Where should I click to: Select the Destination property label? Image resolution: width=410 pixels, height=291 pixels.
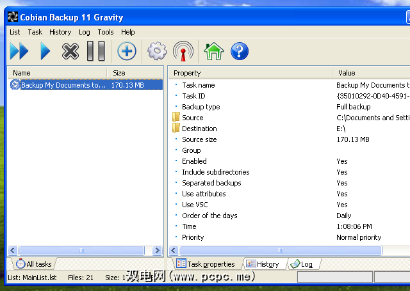199,129
